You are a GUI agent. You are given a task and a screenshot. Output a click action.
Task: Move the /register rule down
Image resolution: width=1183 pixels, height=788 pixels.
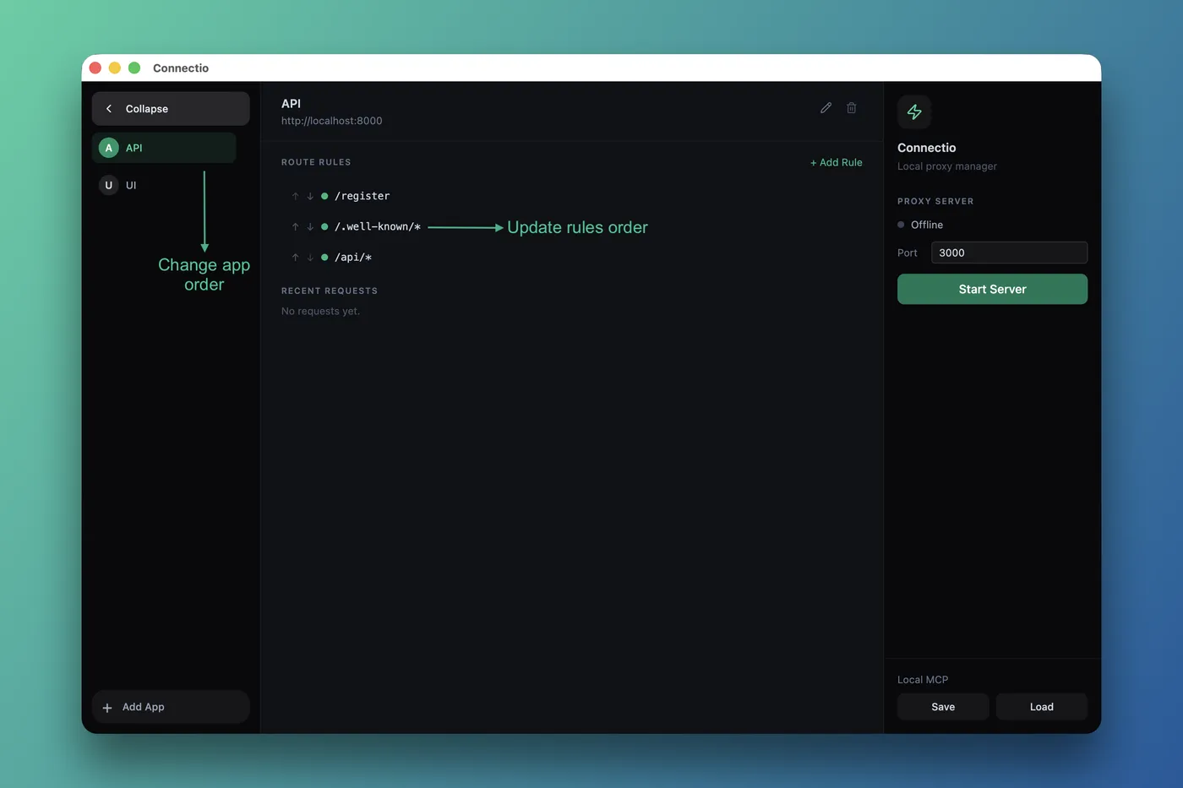(310, 196)
